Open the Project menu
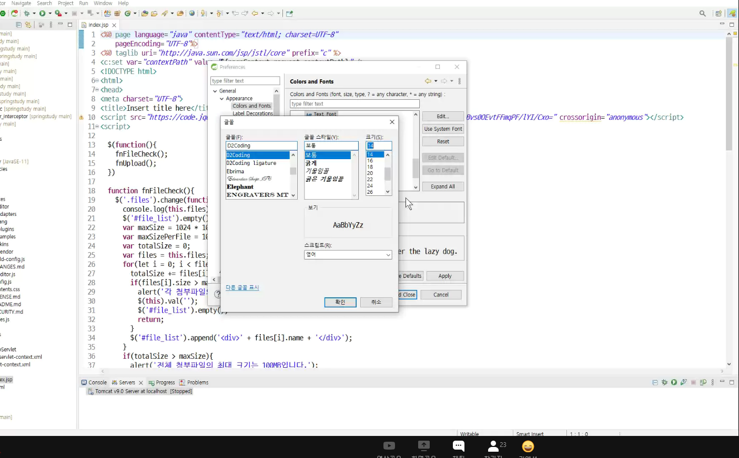The height and width of the screenshot is (458, 739). (x=66, y=3)
